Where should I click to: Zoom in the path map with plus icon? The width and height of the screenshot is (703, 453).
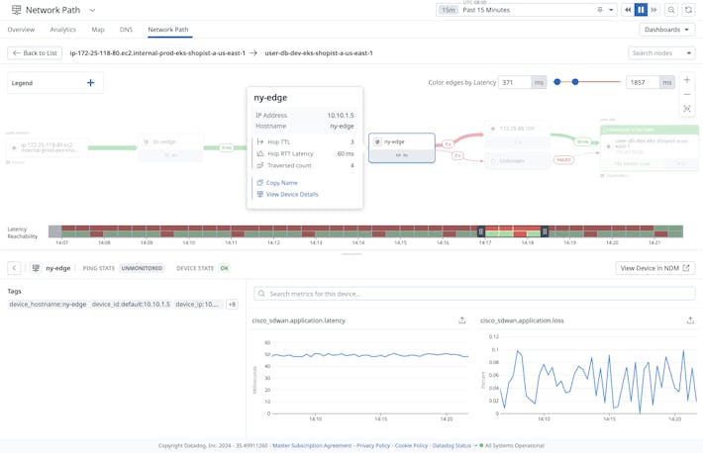pos(687,81)
